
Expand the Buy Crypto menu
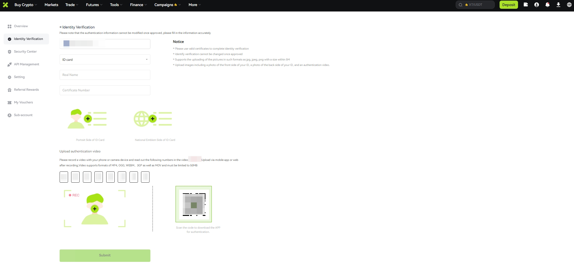coord(25,5)
